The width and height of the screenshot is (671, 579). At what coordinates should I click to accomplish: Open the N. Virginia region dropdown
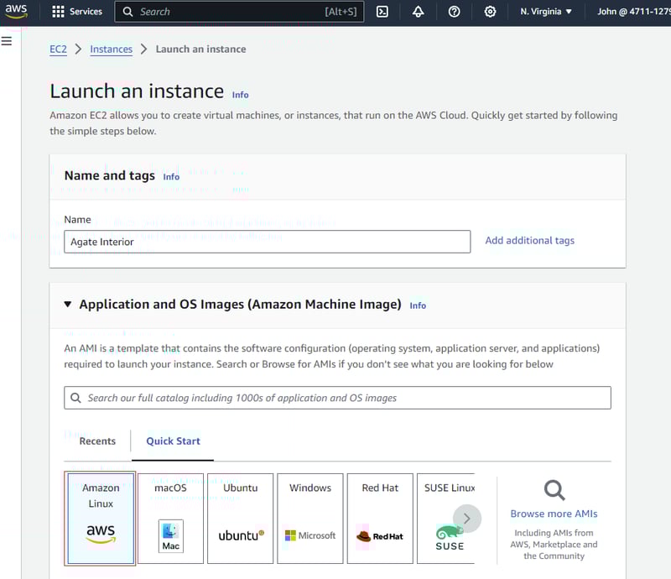tap(546, 12)
